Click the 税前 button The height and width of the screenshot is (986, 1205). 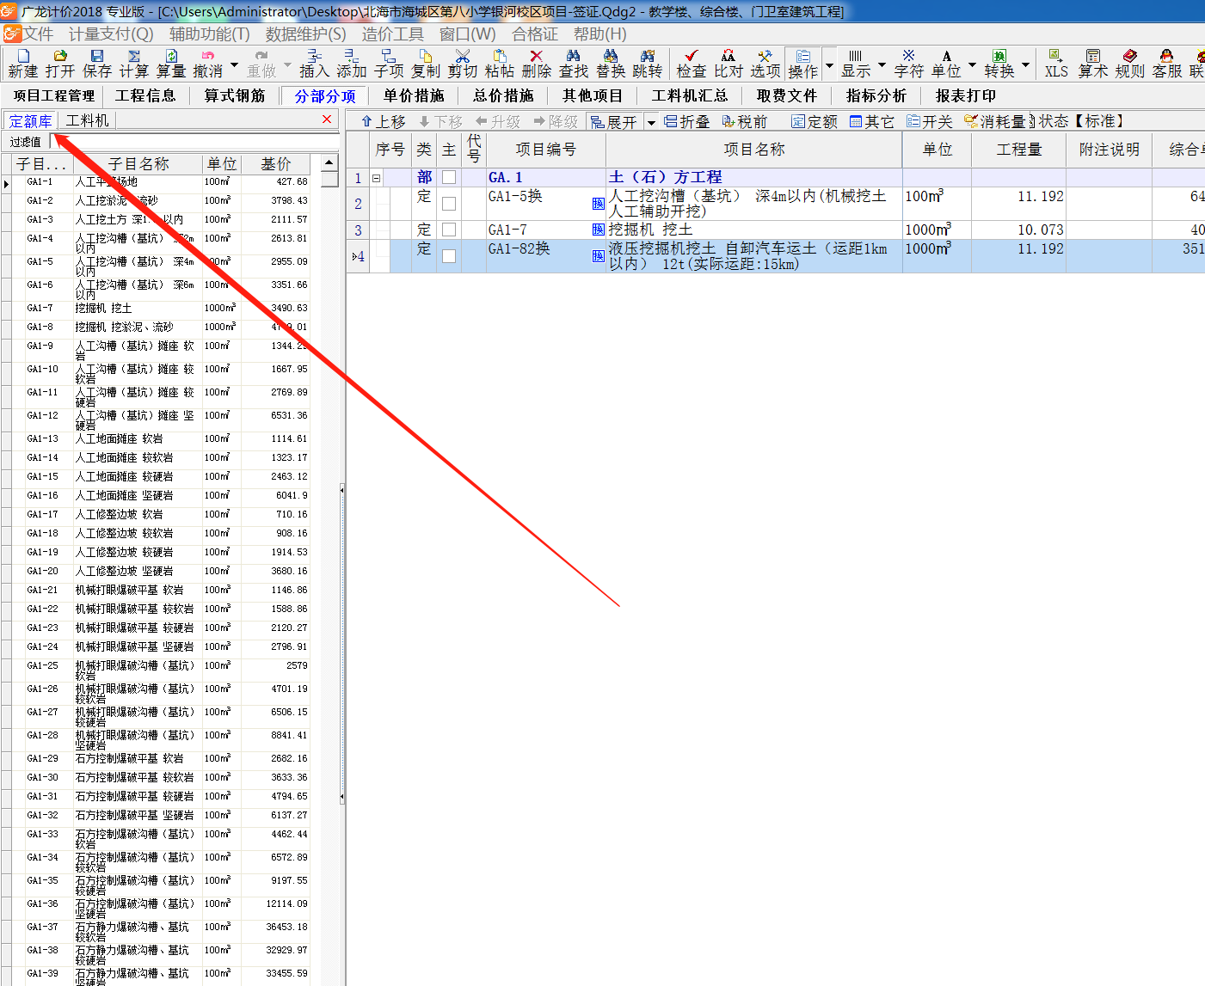[x=744, y=122]
